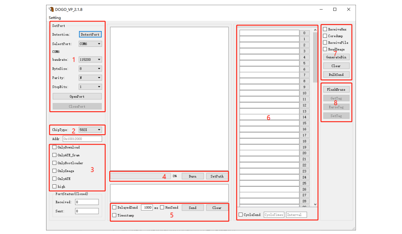Open the ByteSize dropdown
This screenshot has height=234, width=402.
[x=90, y=69]
